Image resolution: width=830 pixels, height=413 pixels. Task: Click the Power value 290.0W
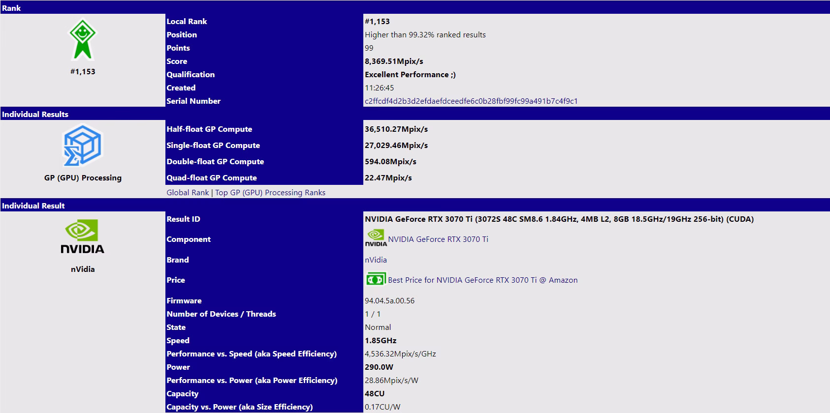click(379, 367)
